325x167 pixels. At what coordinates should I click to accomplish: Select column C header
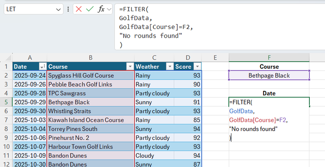click(154, 58)
